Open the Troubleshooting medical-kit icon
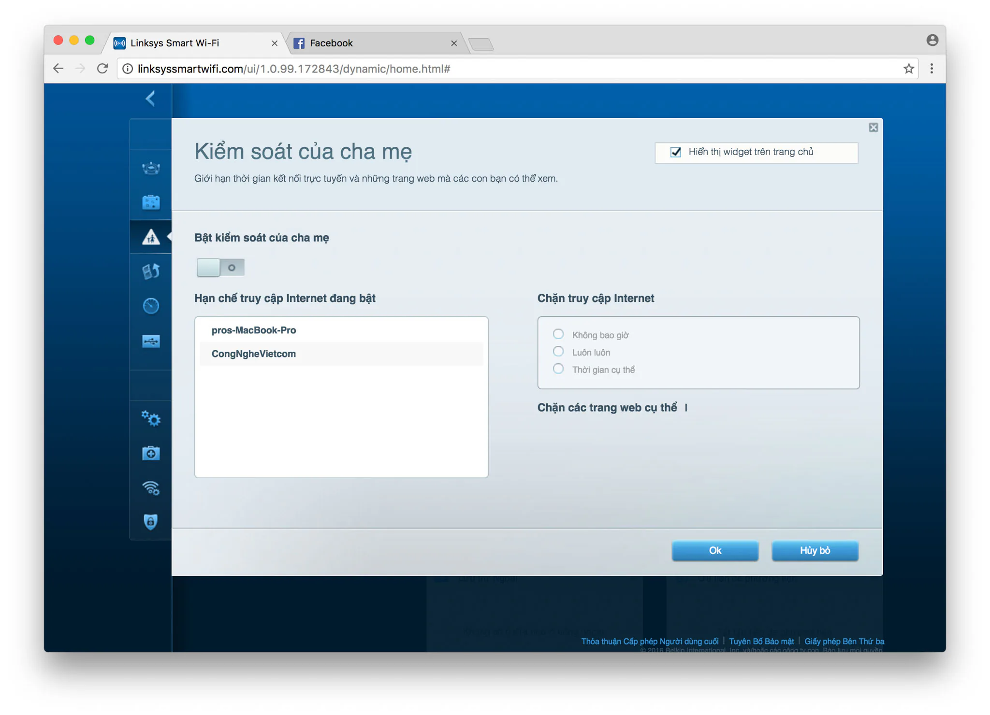 (151, 453)
